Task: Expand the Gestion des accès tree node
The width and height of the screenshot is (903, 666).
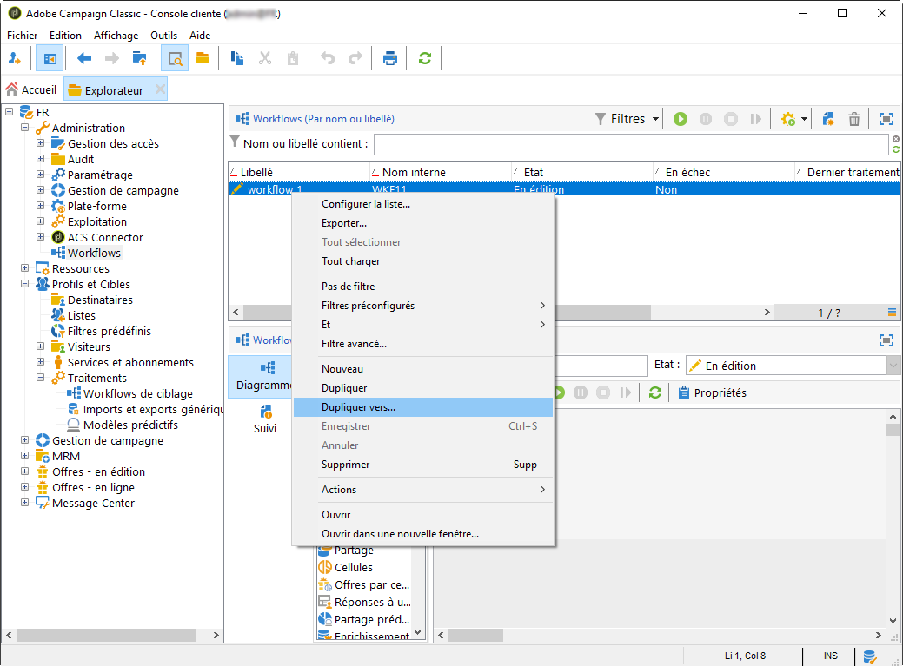Action: 40,143
